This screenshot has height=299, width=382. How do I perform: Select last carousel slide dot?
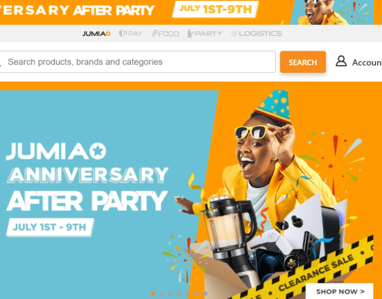205,293
